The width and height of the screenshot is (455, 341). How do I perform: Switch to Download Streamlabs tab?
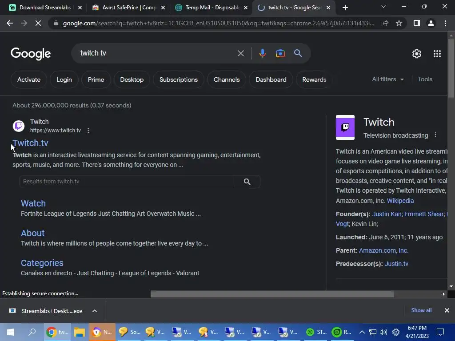46,8
